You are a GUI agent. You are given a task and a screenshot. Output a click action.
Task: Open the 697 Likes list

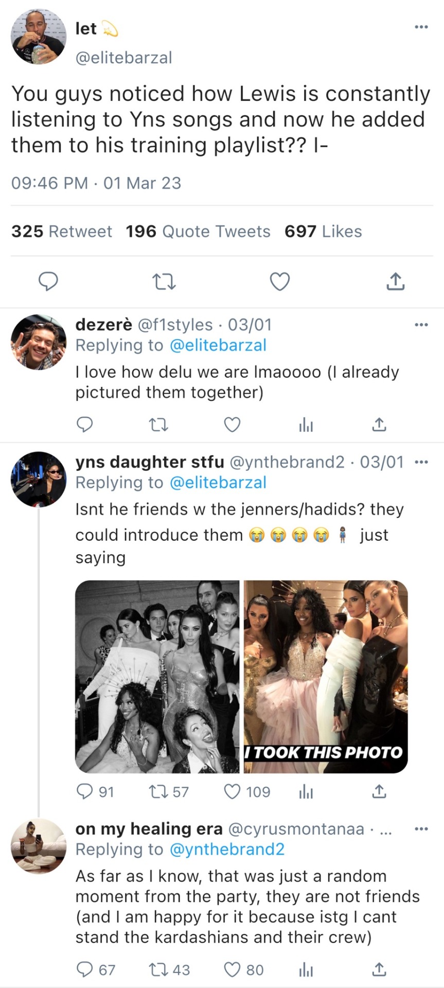323,232
